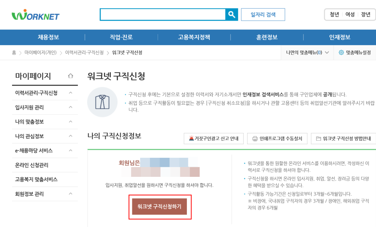Open the 인재정보 menu
The width and height of the screenshot is (376, 227).
339,37
